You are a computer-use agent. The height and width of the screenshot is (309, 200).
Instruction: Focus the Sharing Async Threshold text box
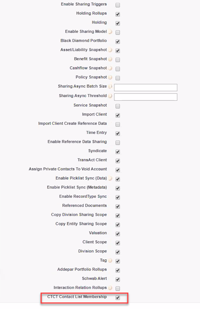click(x=146, y=97)
